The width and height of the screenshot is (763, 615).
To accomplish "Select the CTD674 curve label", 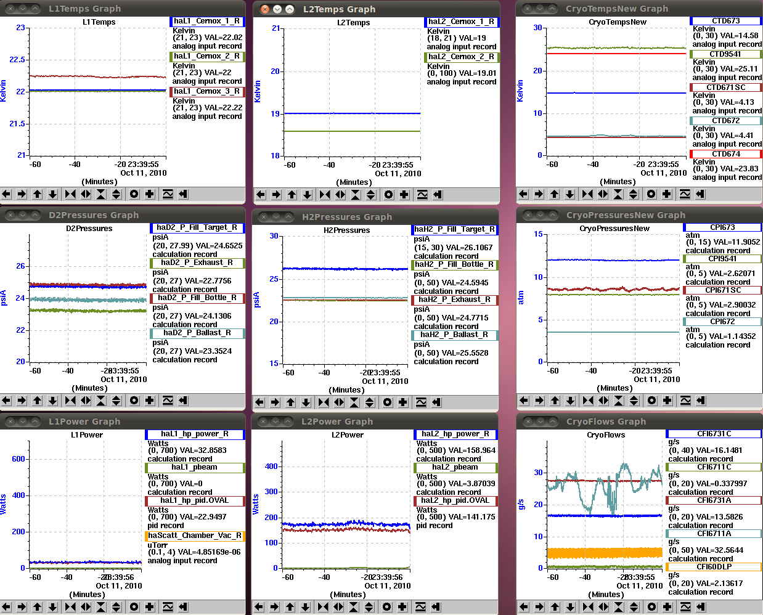I will pyautogui.click(x=726, y=154).
